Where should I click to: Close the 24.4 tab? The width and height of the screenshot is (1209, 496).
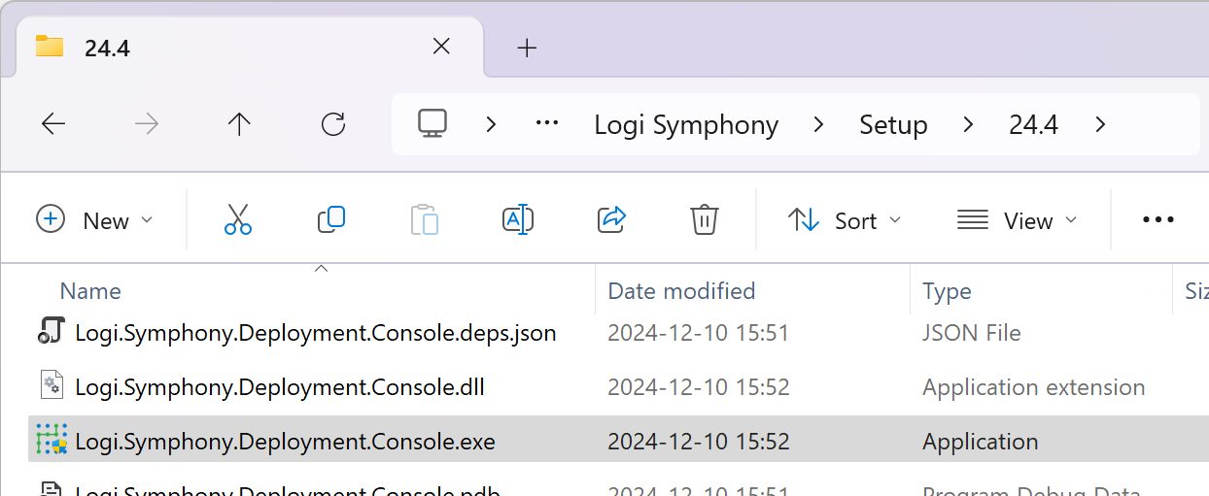[441, 47]
